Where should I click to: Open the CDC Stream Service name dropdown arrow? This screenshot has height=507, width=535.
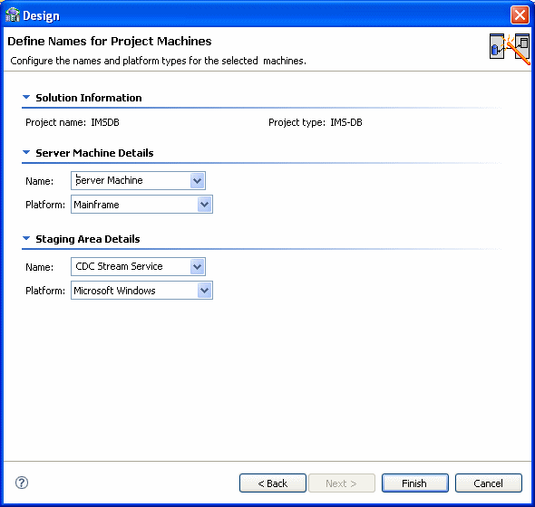coord(197,266)
